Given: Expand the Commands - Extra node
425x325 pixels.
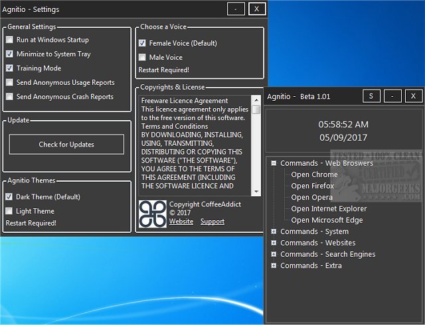Looking at the screenshot, I should click(x=274, y=265).
